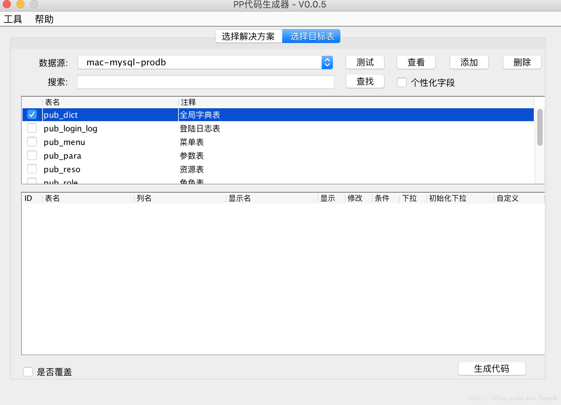
Task: Select the pub_login_log row text
Action: click(x=70, y=129)
